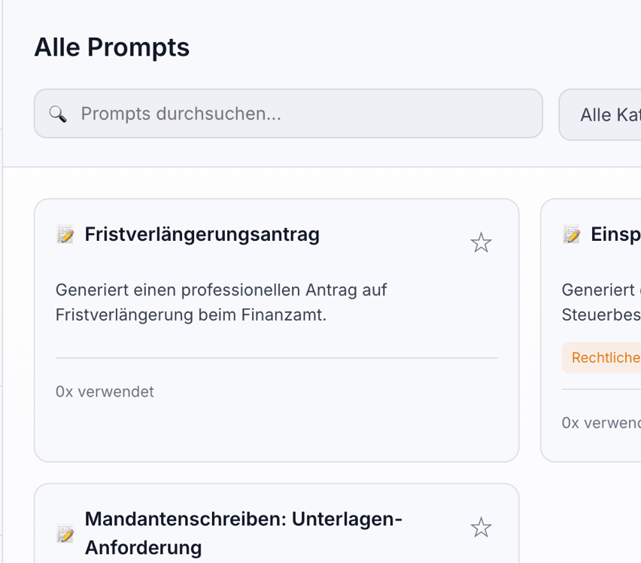Open the Fristverlängerungsantrag prompt title

point(202,235)
